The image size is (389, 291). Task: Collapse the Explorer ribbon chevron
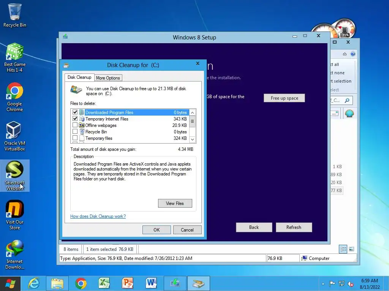click(345, 54)
